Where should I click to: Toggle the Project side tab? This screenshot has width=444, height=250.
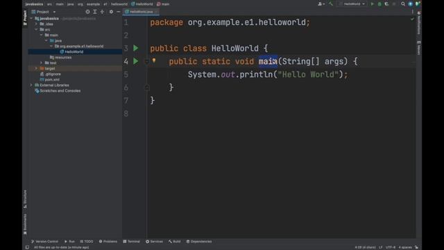click(25, 18)
